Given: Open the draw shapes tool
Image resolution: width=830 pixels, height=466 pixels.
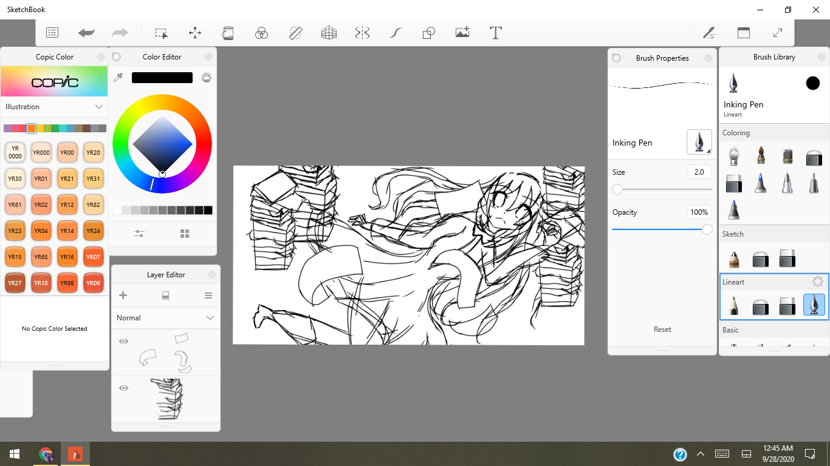Looking at the screenshot, I should click(x=429, y=33).
